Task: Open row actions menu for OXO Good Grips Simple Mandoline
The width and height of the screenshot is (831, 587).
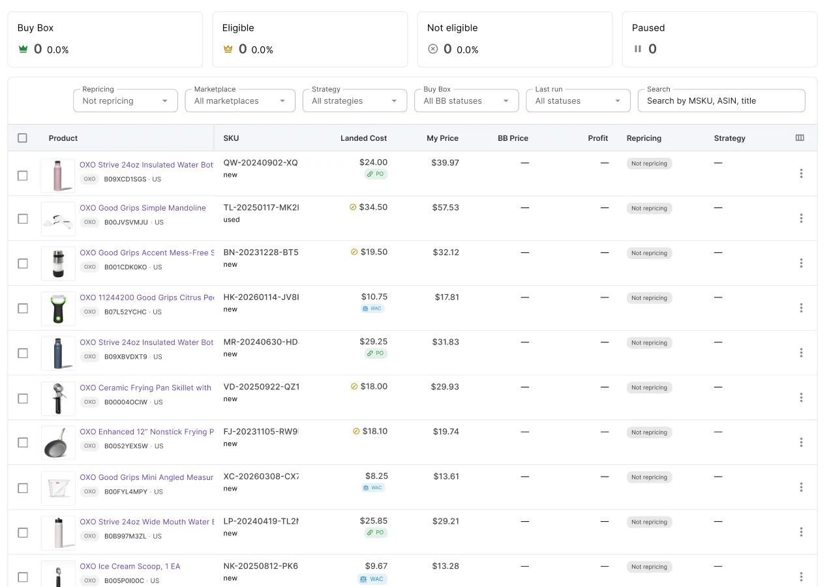Action: pyautogui.click(x=801, y=218)
